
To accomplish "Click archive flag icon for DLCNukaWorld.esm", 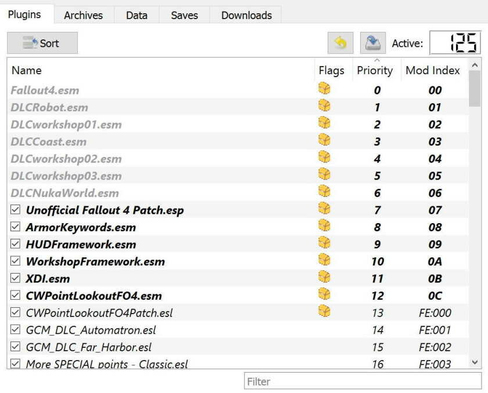I will 324,191.
